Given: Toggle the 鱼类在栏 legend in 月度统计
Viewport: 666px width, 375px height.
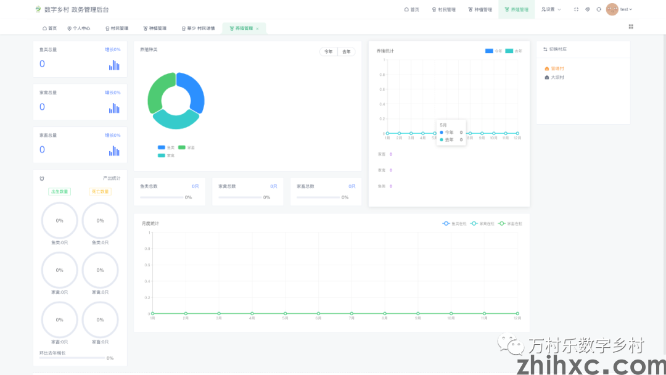Looking at the screenshot, I should 454,223.
